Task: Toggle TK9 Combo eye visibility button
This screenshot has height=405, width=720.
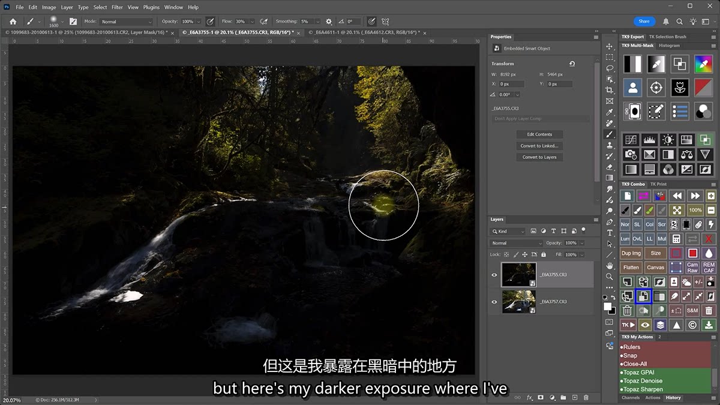Action: click(645, 325)
